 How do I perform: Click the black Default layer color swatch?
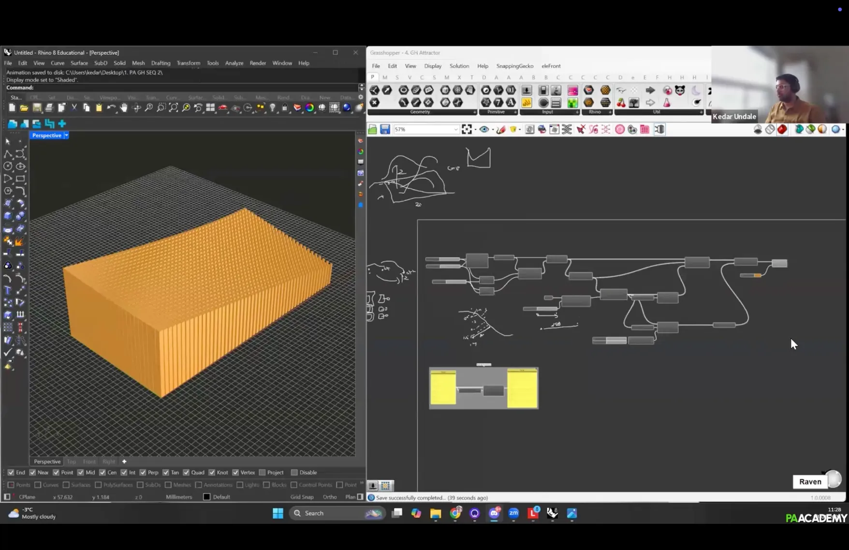coord(207,497)
